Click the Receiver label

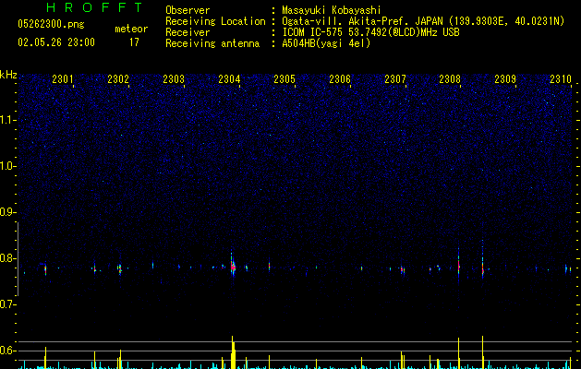point(188,32)
